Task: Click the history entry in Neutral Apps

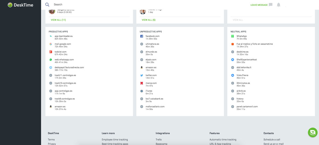Action: click(240, 99)
